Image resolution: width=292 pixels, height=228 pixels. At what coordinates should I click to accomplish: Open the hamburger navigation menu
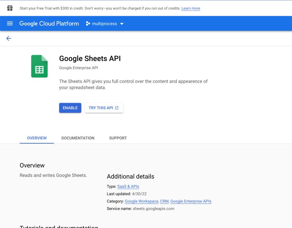tap(10, 23)
